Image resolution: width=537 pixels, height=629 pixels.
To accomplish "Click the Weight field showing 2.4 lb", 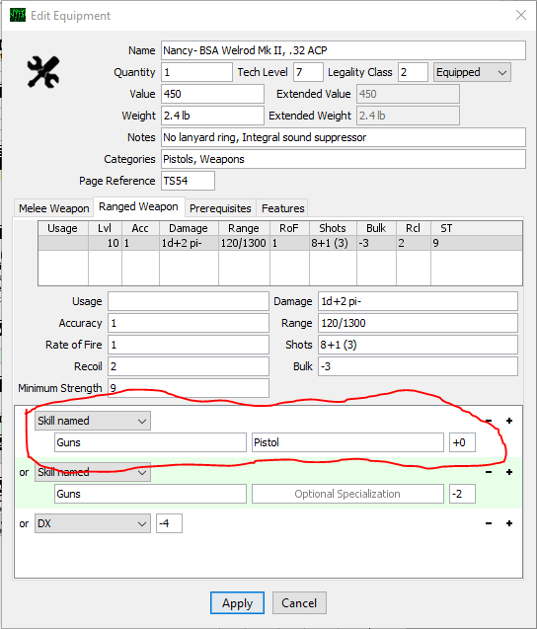I will (212, 116).
